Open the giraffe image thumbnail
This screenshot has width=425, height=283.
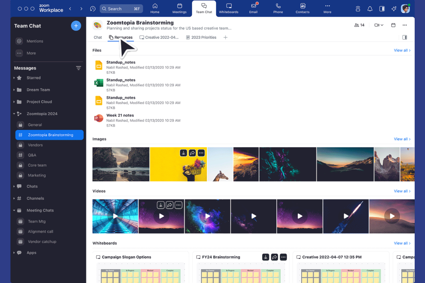coord(220,164)
